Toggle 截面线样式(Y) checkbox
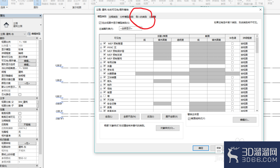Image resolution: width=280 pixels, height=168 pixels. 189,119
